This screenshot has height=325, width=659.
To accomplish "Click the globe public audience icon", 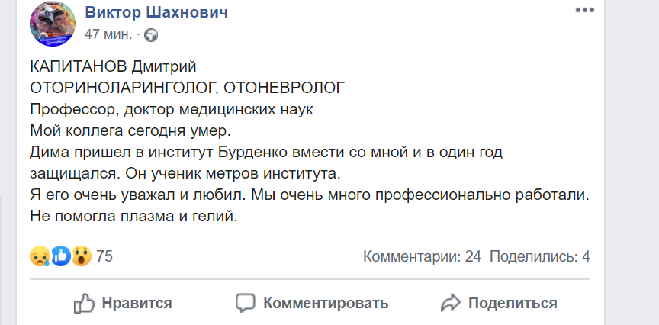I will click(x=151, y=35).
